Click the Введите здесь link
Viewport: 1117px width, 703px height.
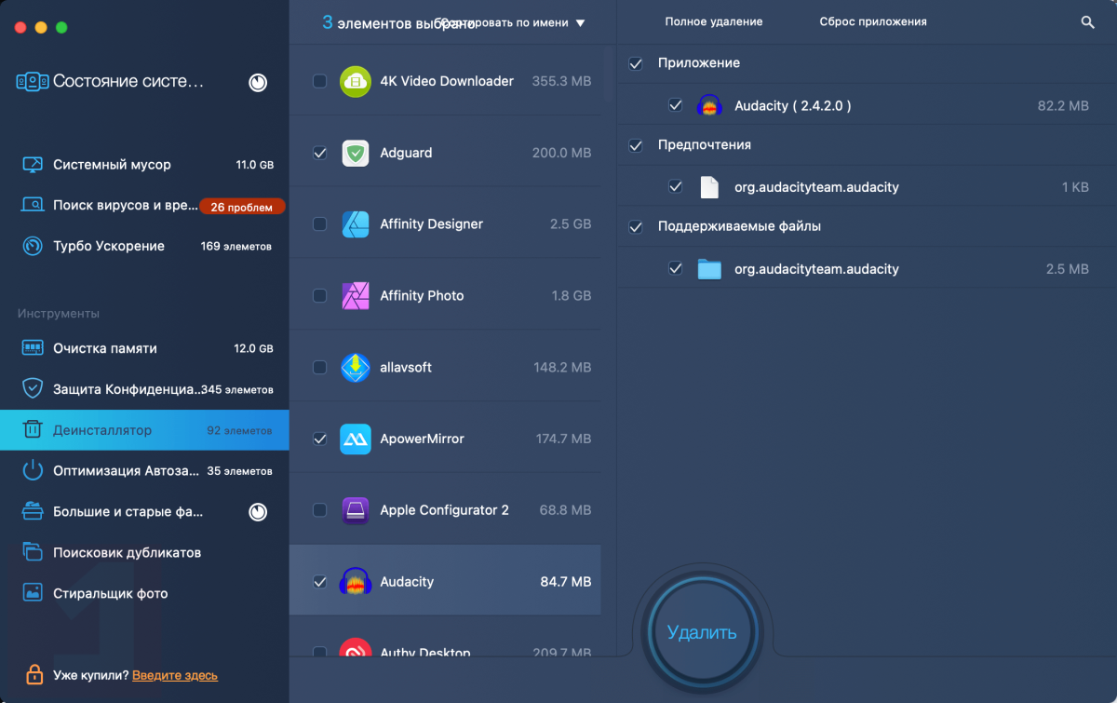[x=175, y=675]
